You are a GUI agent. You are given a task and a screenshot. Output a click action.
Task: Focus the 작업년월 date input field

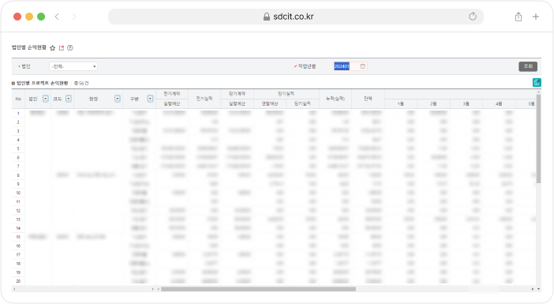coord(346,66)
